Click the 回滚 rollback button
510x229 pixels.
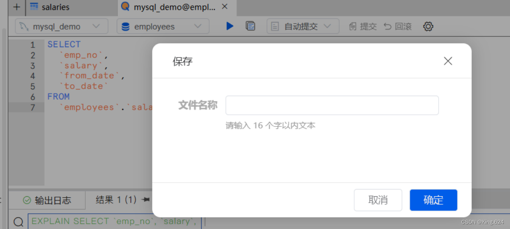click(x=397, y=27)
